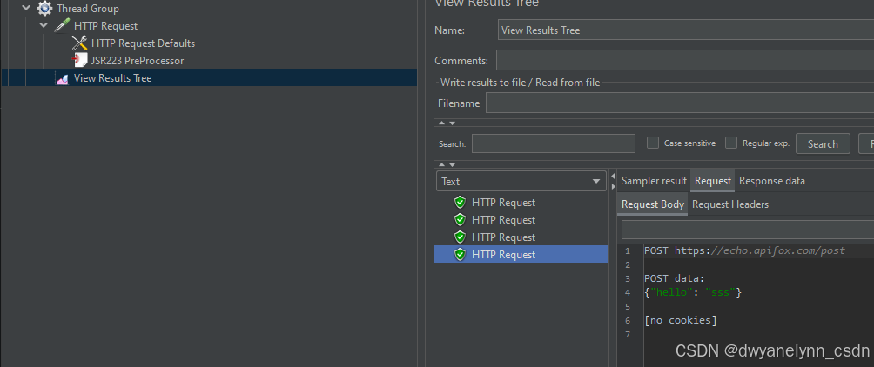Image resolution: width=874 pixels, height=367 pixels.
Task: Click the Search button
Action: click(x=823, y=143)
